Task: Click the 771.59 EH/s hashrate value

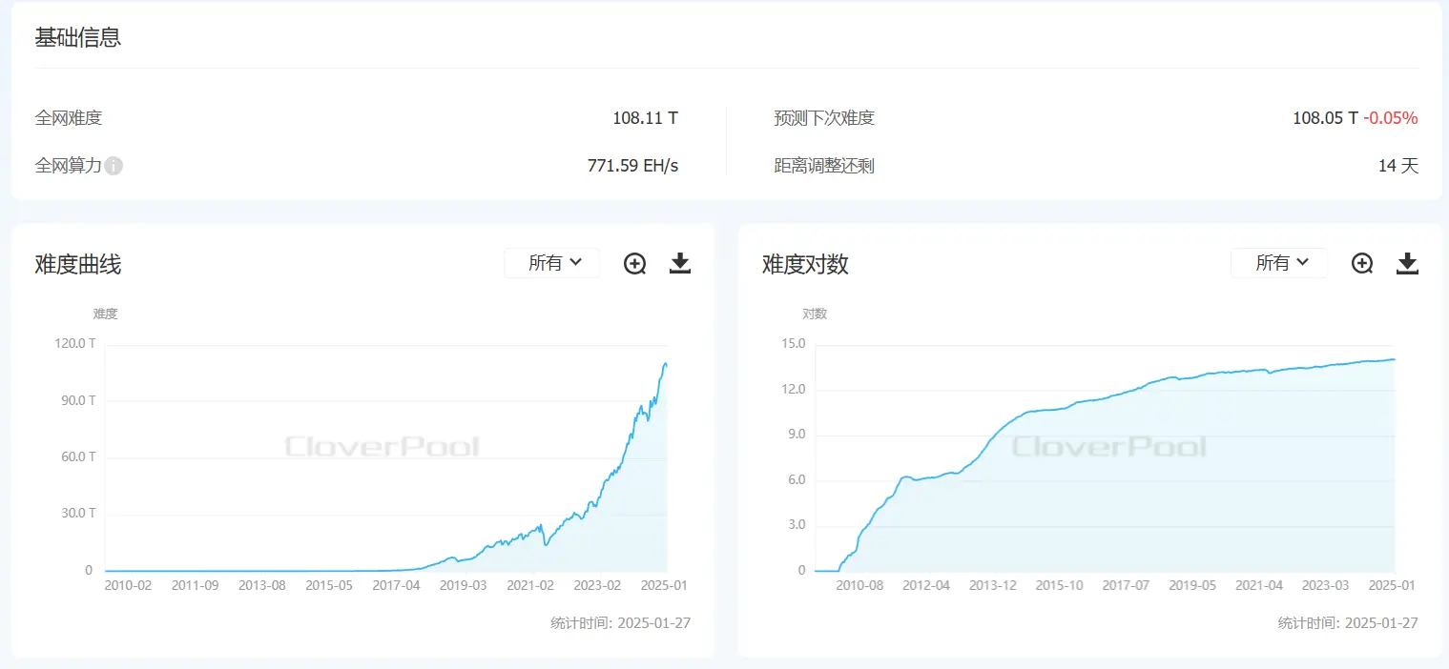Action: click(632, 165)
